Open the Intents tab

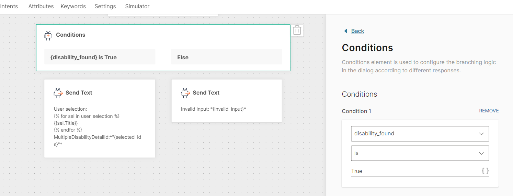(9, 7)
